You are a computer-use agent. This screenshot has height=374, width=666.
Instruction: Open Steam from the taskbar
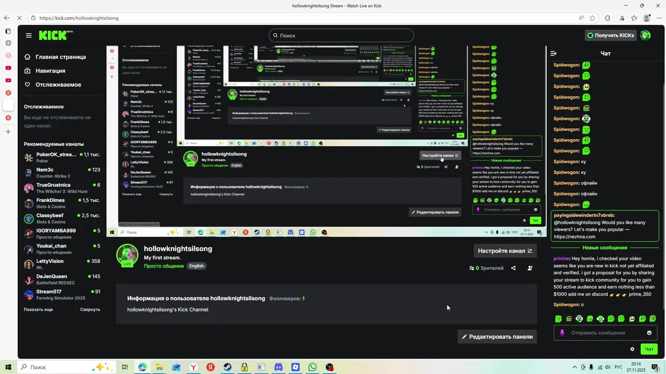click(x=227, y=367)
